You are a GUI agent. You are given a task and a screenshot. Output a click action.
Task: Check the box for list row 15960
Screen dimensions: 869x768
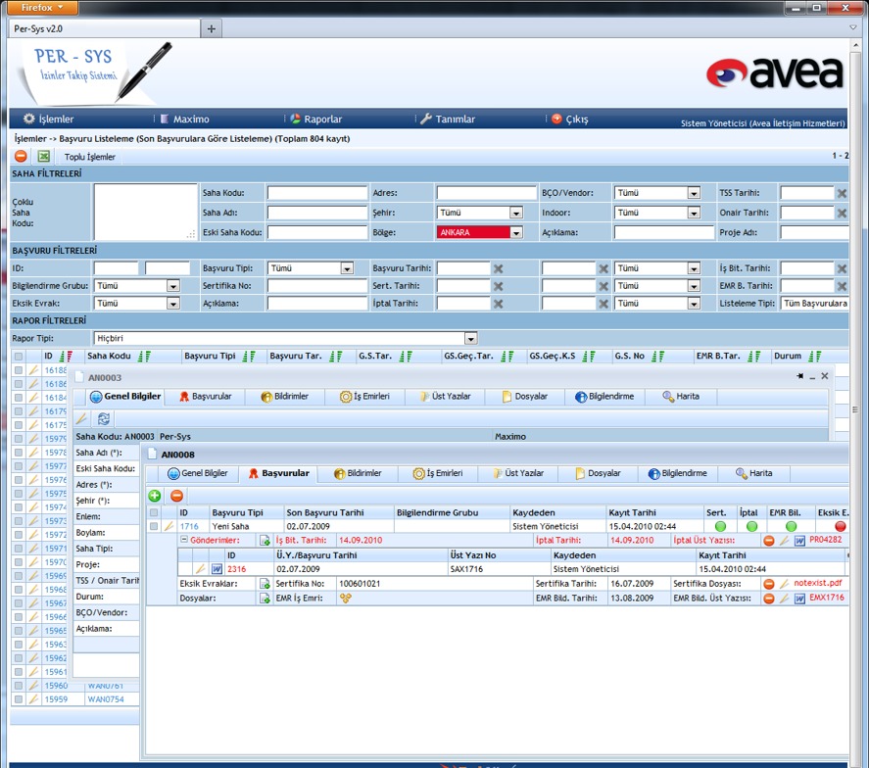[19, 686]
